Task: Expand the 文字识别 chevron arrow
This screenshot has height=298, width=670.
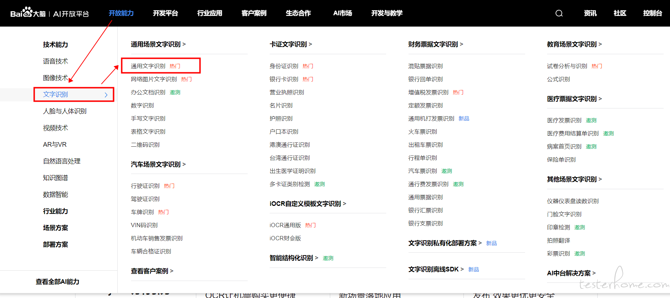Action: tap(106, 95)
